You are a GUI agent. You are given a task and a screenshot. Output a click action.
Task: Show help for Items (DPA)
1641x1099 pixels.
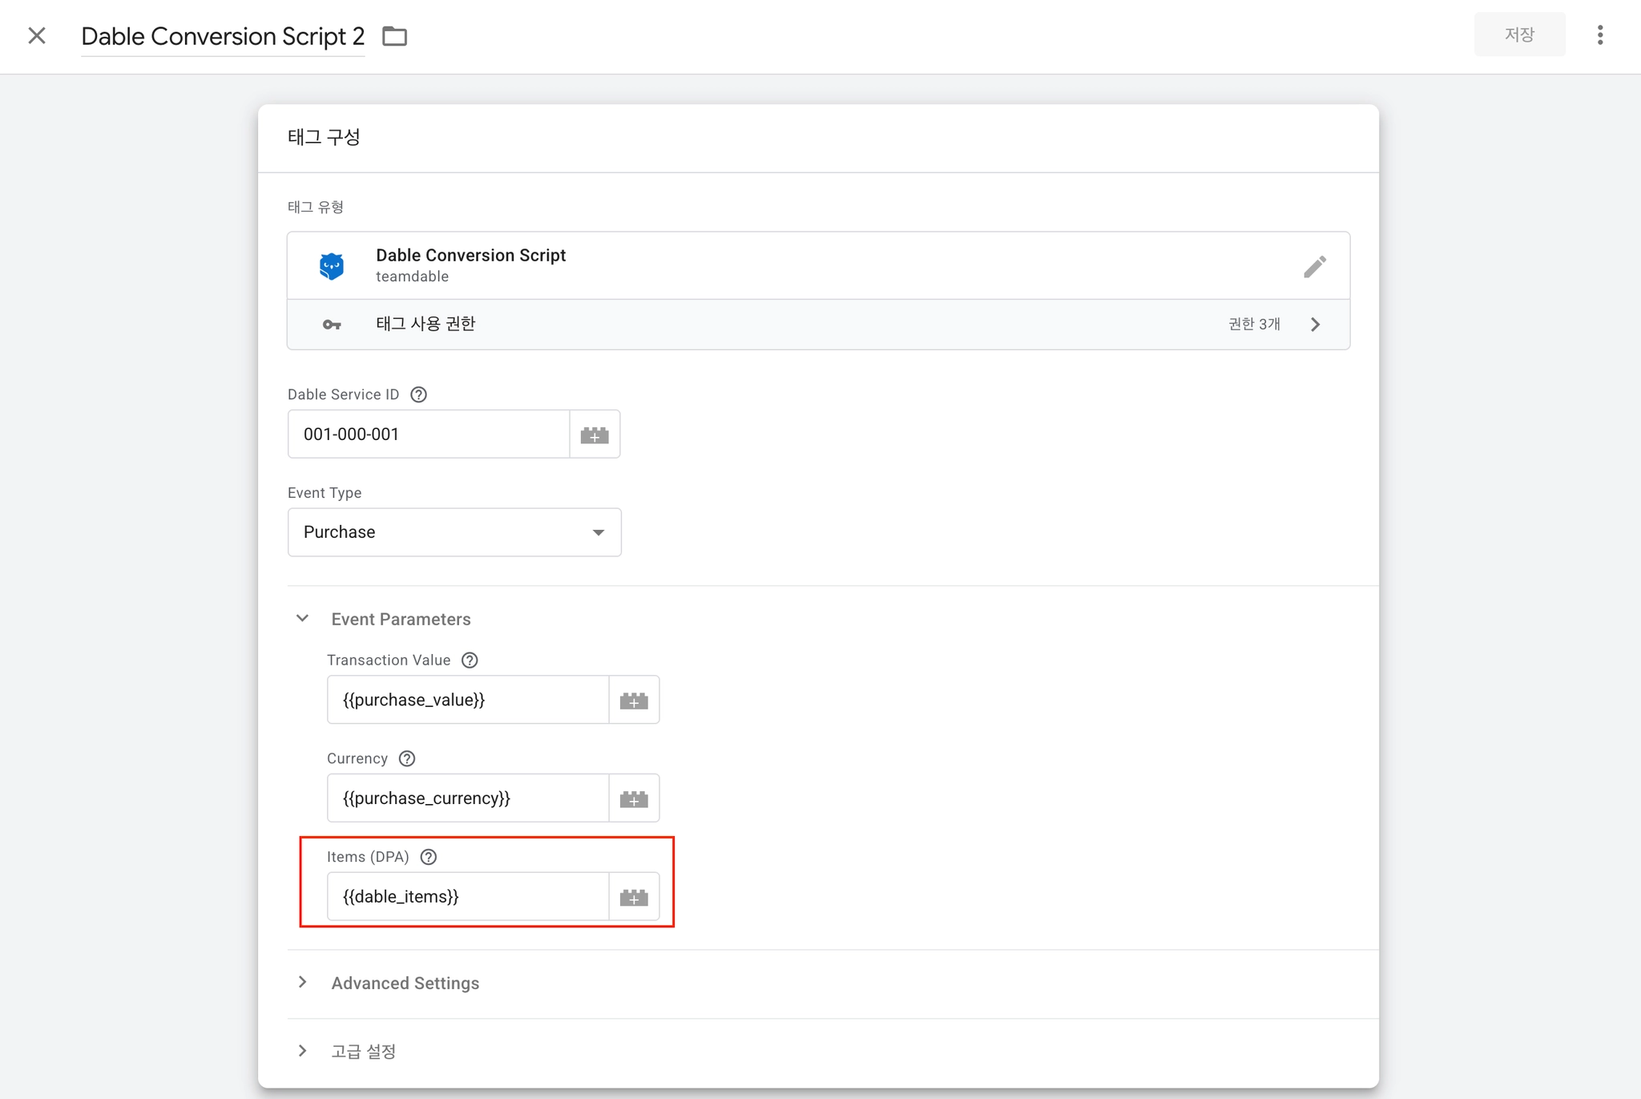point(429,857)
